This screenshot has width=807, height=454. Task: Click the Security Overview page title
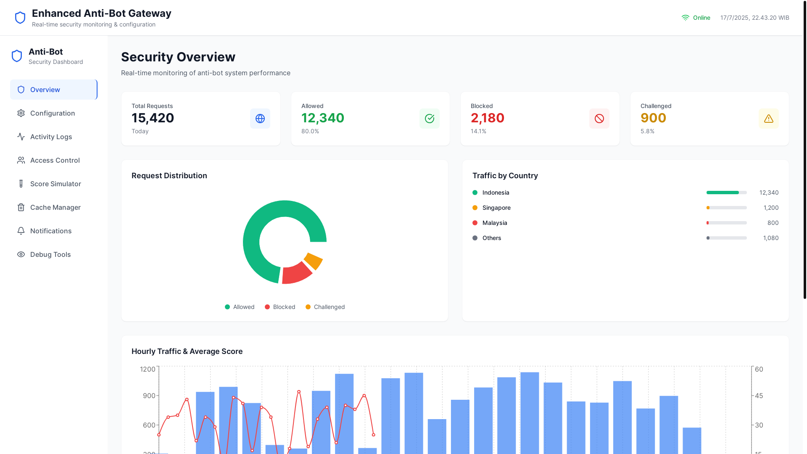(x=178, y=57)
